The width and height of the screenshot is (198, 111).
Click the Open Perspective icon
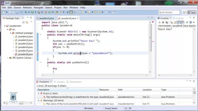coord(184,12)
